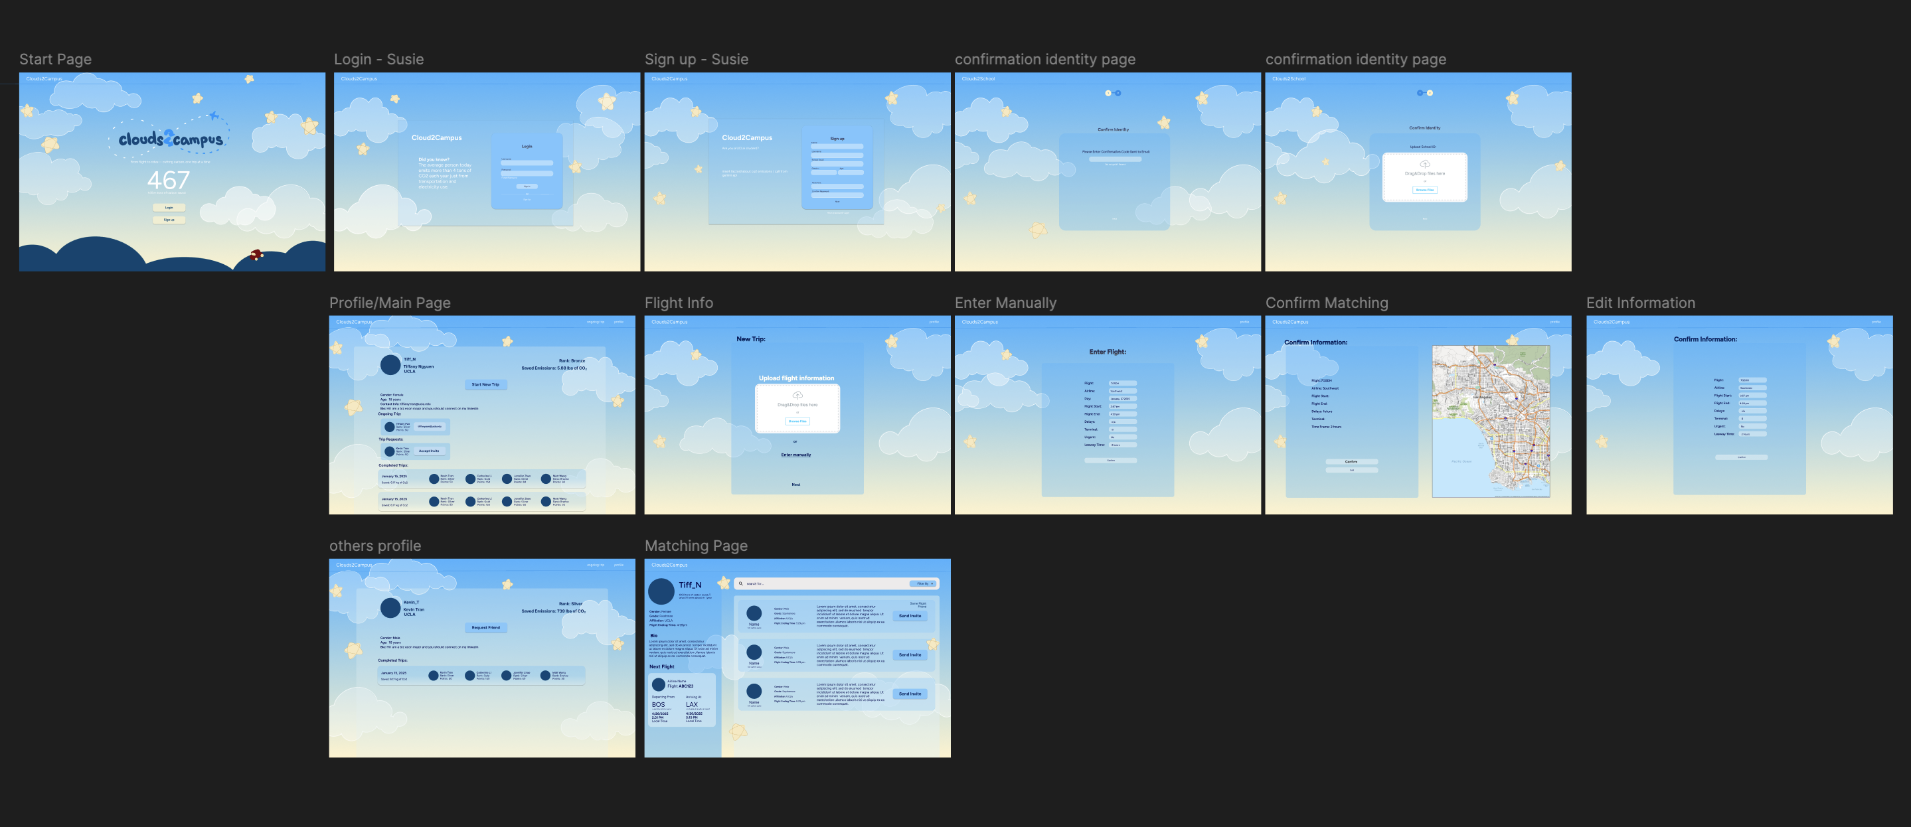Click Enter manually link in Flight Info
Image resolution: width=1911 pixels, height=827 pixels.
796,455
